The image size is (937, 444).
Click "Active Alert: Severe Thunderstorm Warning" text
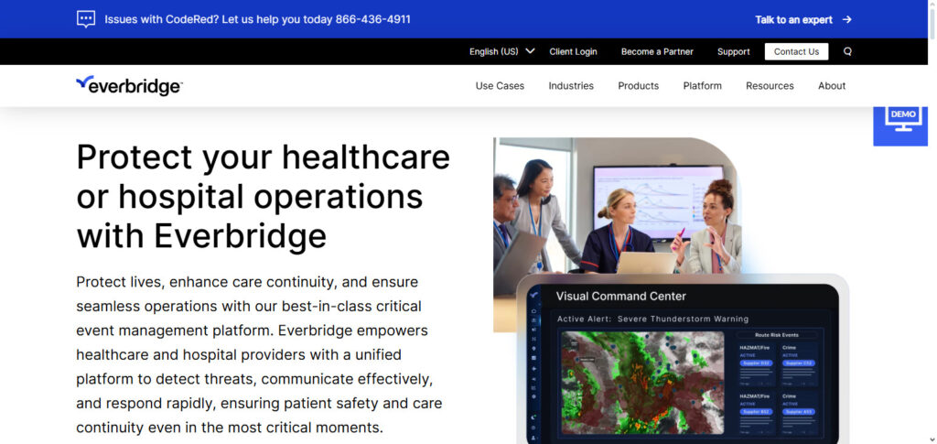652,319
